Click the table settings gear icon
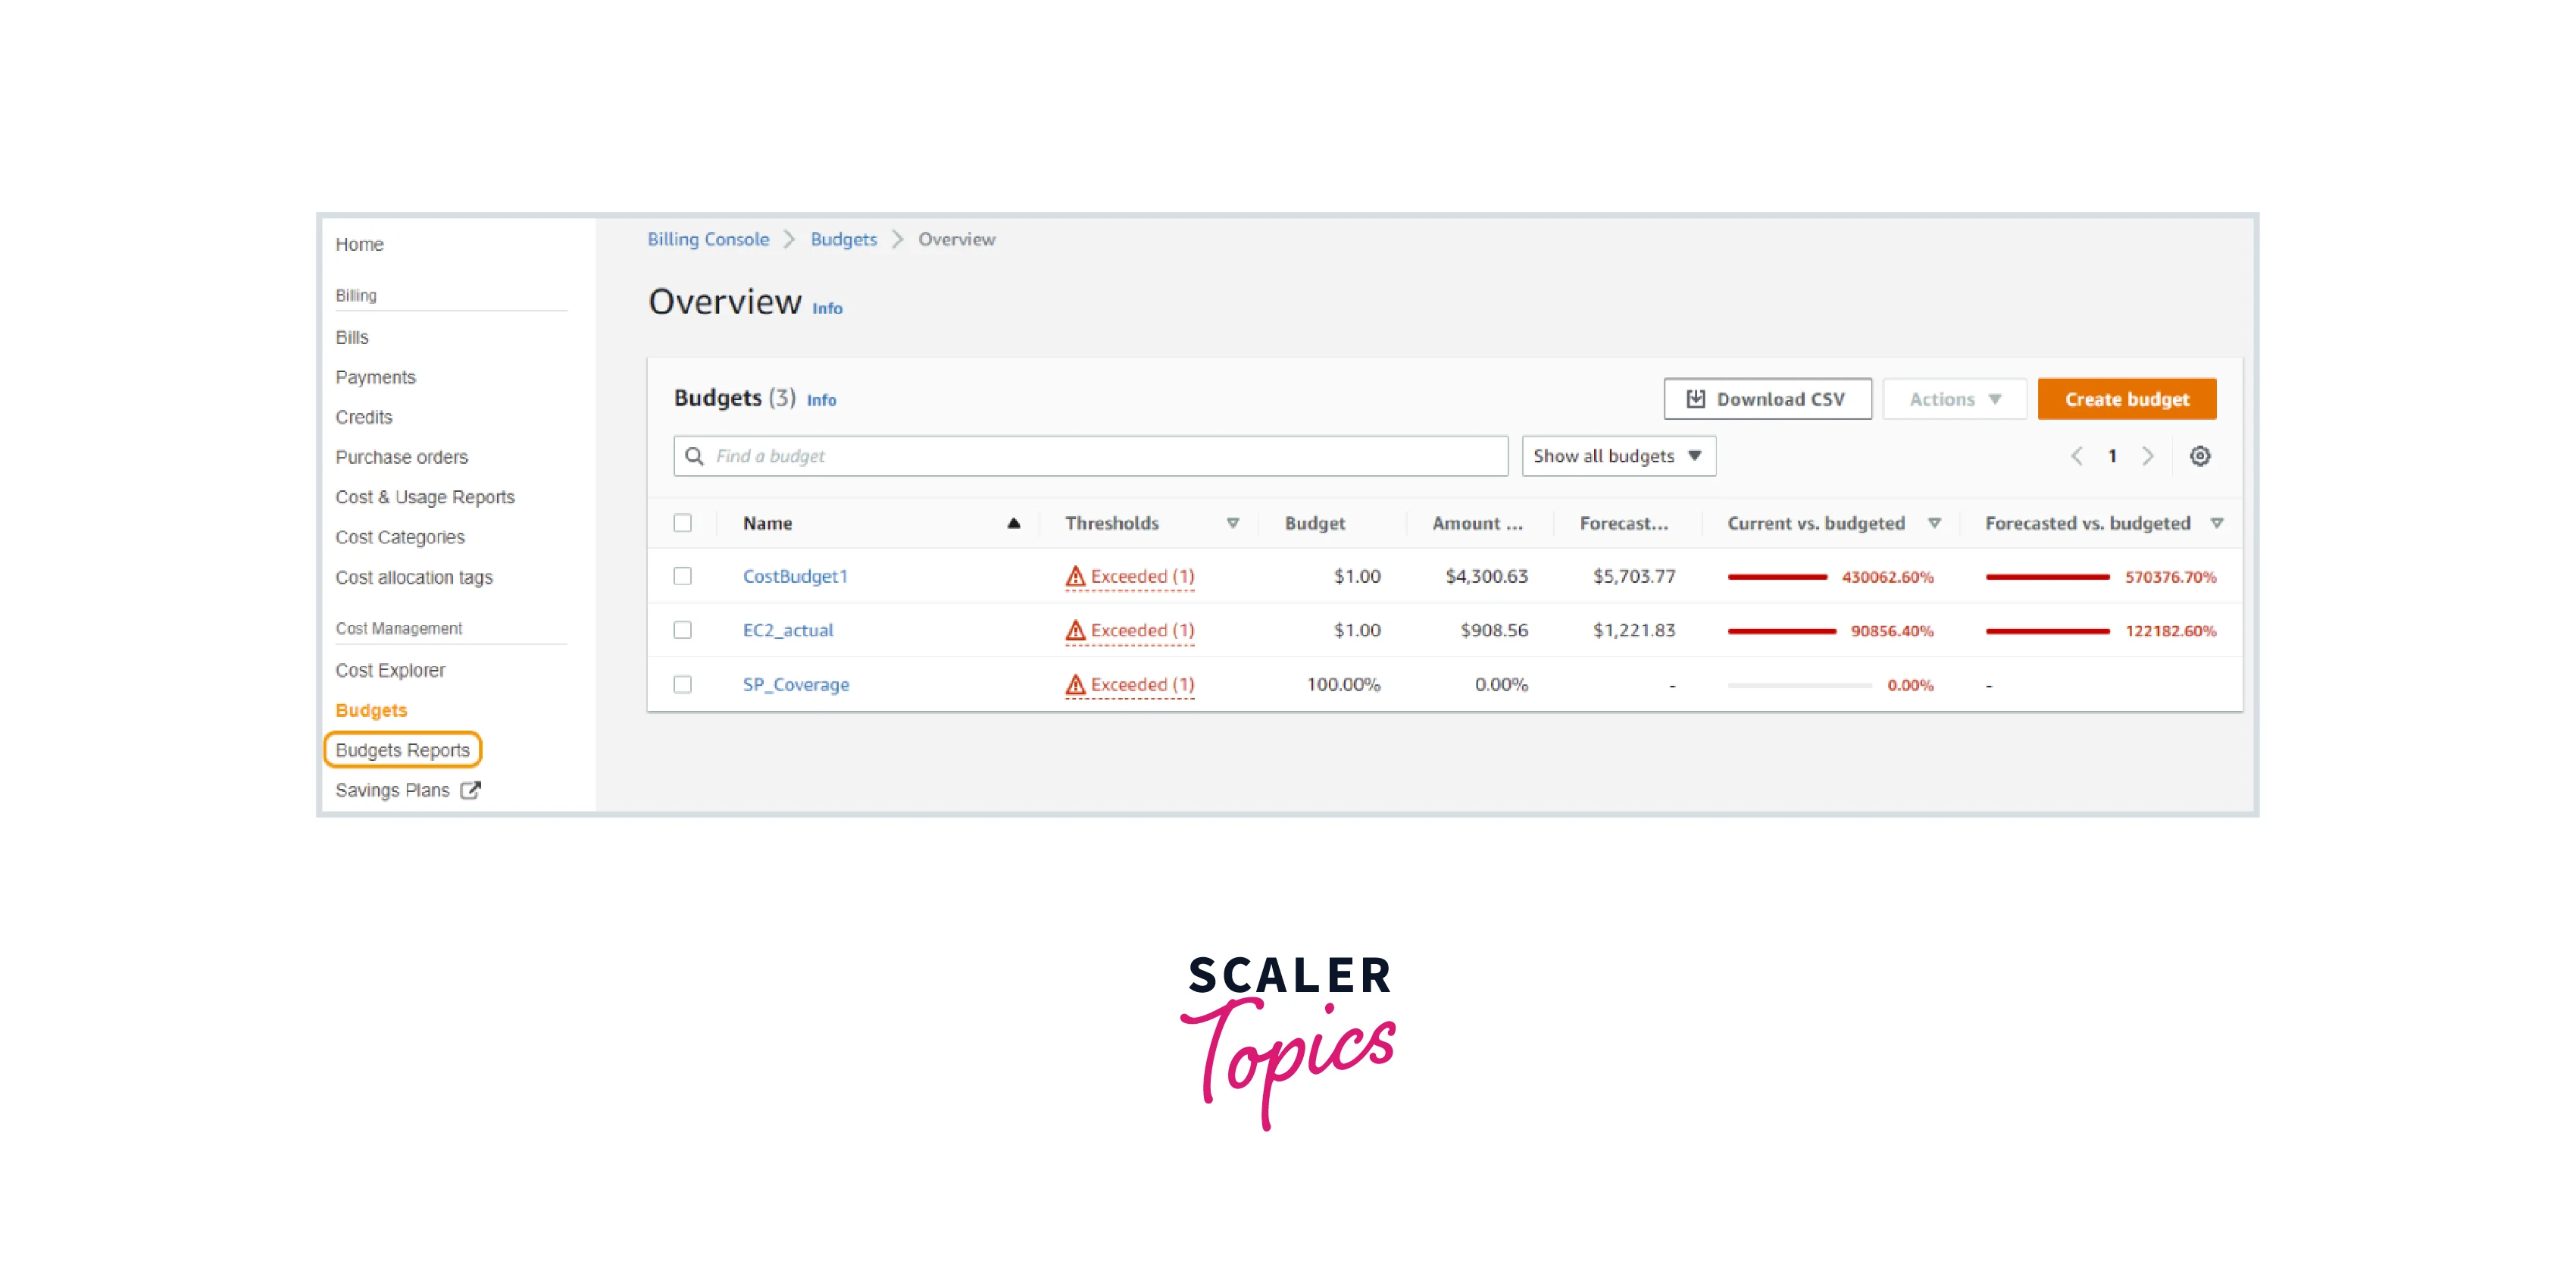Viewport: 2576px width, 1277px height. (2199, 456)
